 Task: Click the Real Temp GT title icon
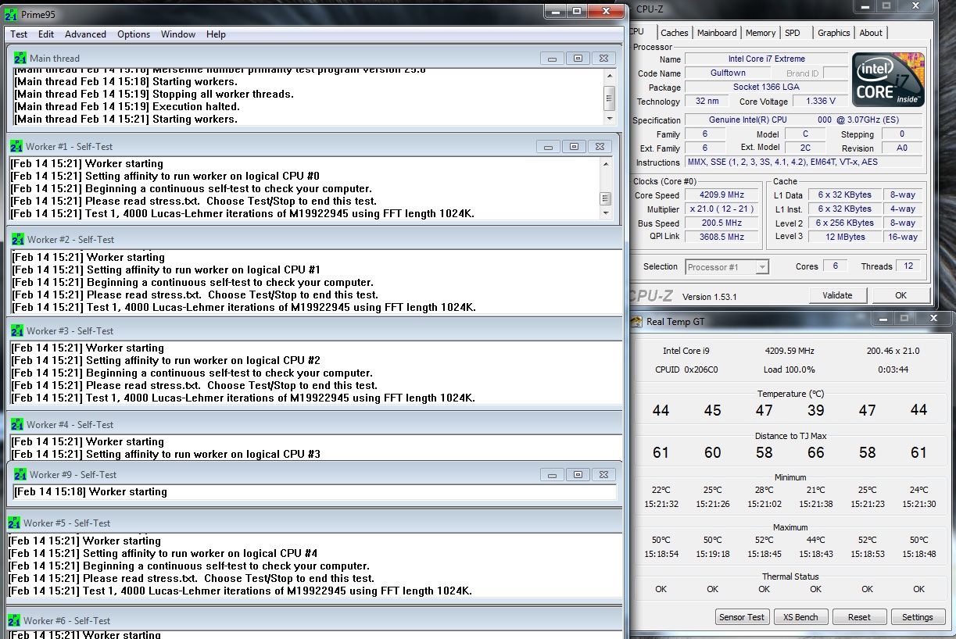tap(636, 322)
